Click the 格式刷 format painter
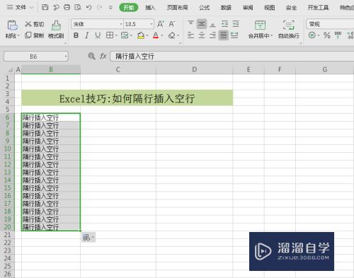The image size is (354, 278). pyautogui.click(x=56, y=30)
